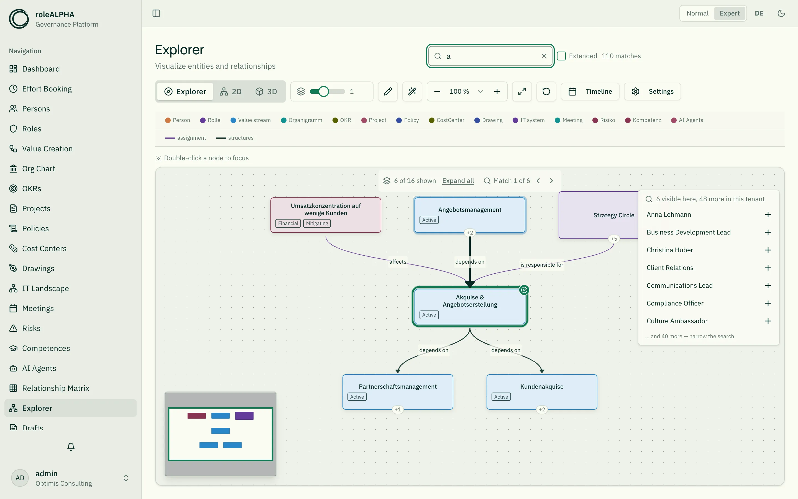
Task: Expand the admin account switcher
Action: [126, 478]
